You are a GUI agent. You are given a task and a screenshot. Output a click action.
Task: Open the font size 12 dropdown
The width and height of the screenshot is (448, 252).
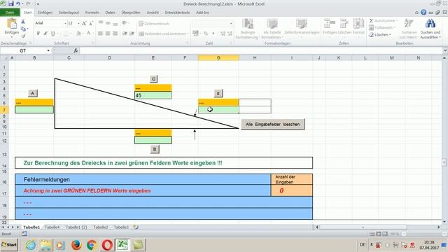tap(78, 23)
